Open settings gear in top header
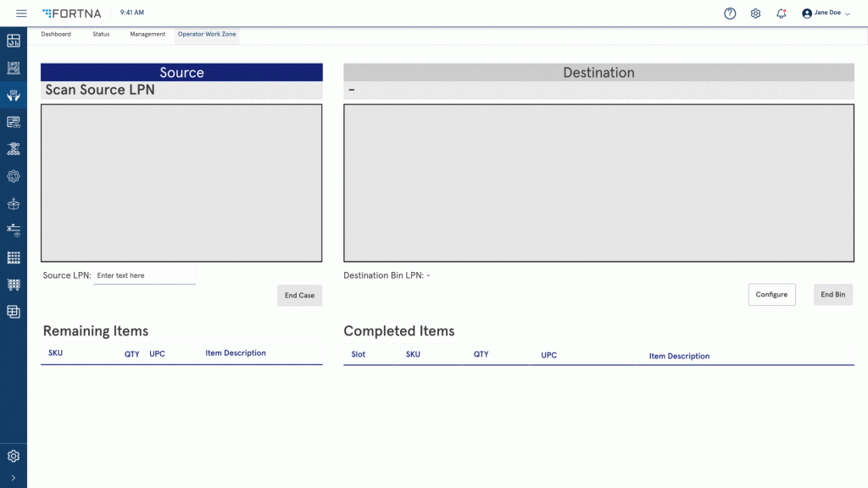Screen dimensions: 868x488 755,14
